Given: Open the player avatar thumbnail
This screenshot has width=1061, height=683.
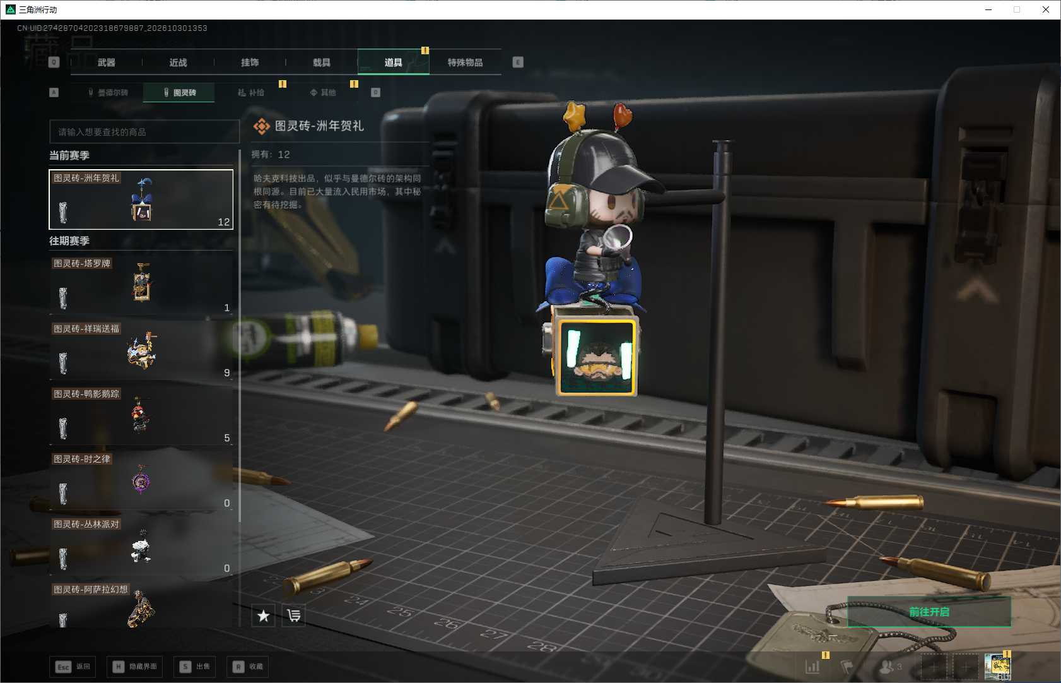Looking at the screenshot, I should click(x=997, y=667).
